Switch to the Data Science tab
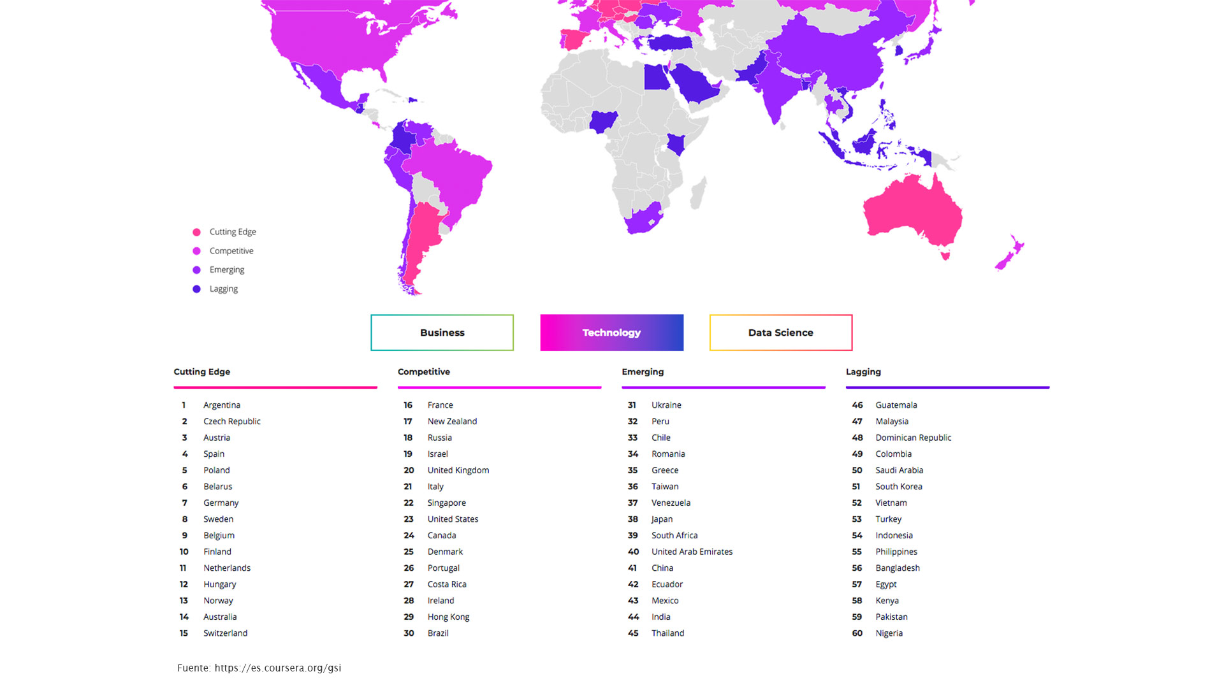This screenshot has height=688, width=1224. pos(780,332)
